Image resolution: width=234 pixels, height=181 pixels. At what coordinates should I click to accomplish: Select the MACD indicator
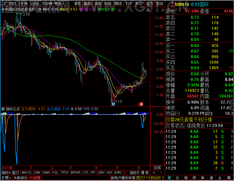coord(26,173)
